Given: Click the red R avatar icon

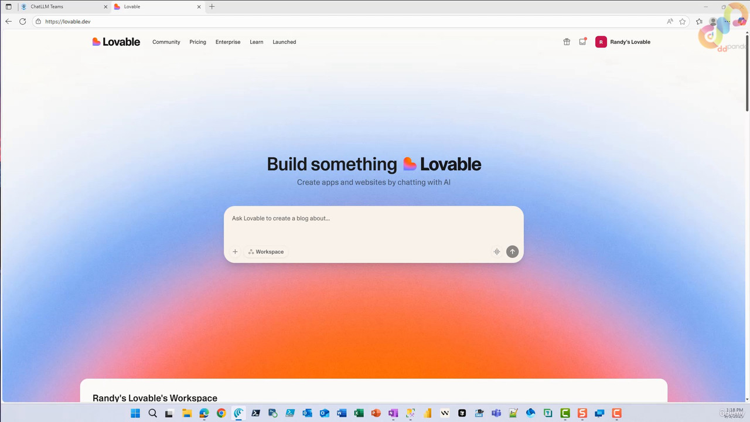Looking at the screenshot, I should click(x=601, y=42).
